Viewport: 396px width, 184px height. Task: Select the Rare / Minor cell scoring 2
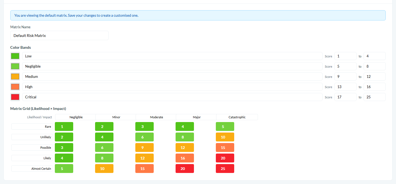pos(104,127)
